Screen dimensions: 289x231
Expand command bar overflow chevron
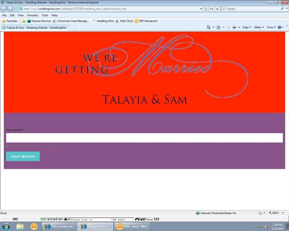(x=287, y=26)
